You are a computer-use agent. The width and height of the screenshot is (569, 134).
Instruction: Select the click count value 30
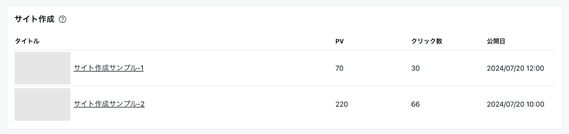coord(415,68)
